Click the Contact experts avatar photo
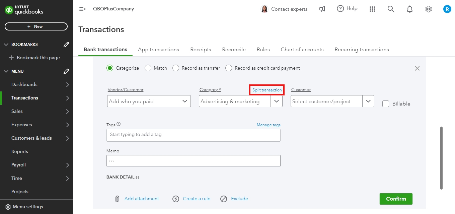Screen dimensions: 455x214 tap(264, 9)
